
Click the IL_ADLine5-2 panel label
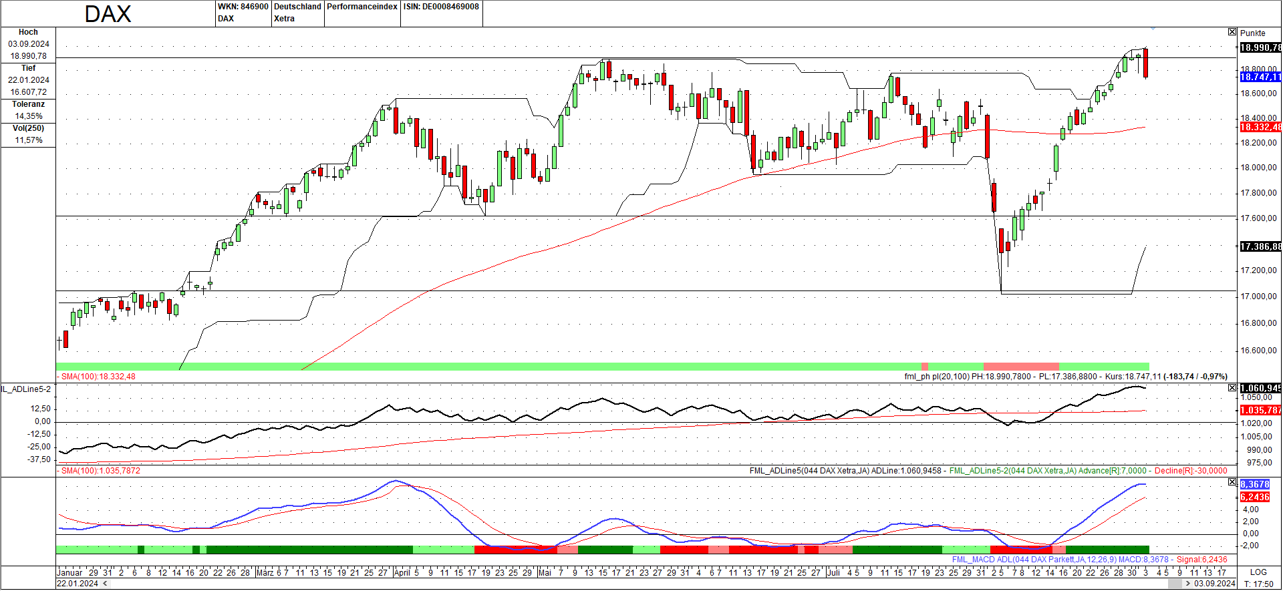pos(25,389)
